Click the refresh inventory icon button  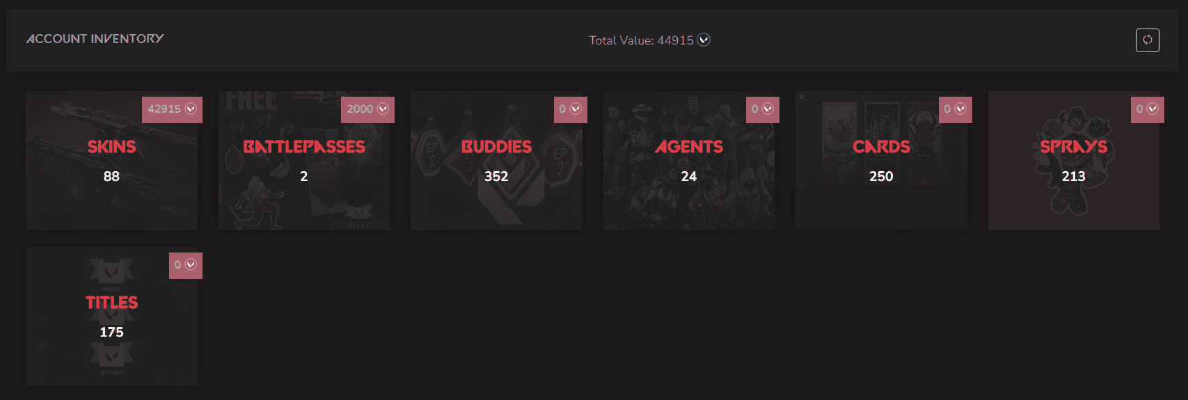pyautogui.click(x=1147, y=40)
